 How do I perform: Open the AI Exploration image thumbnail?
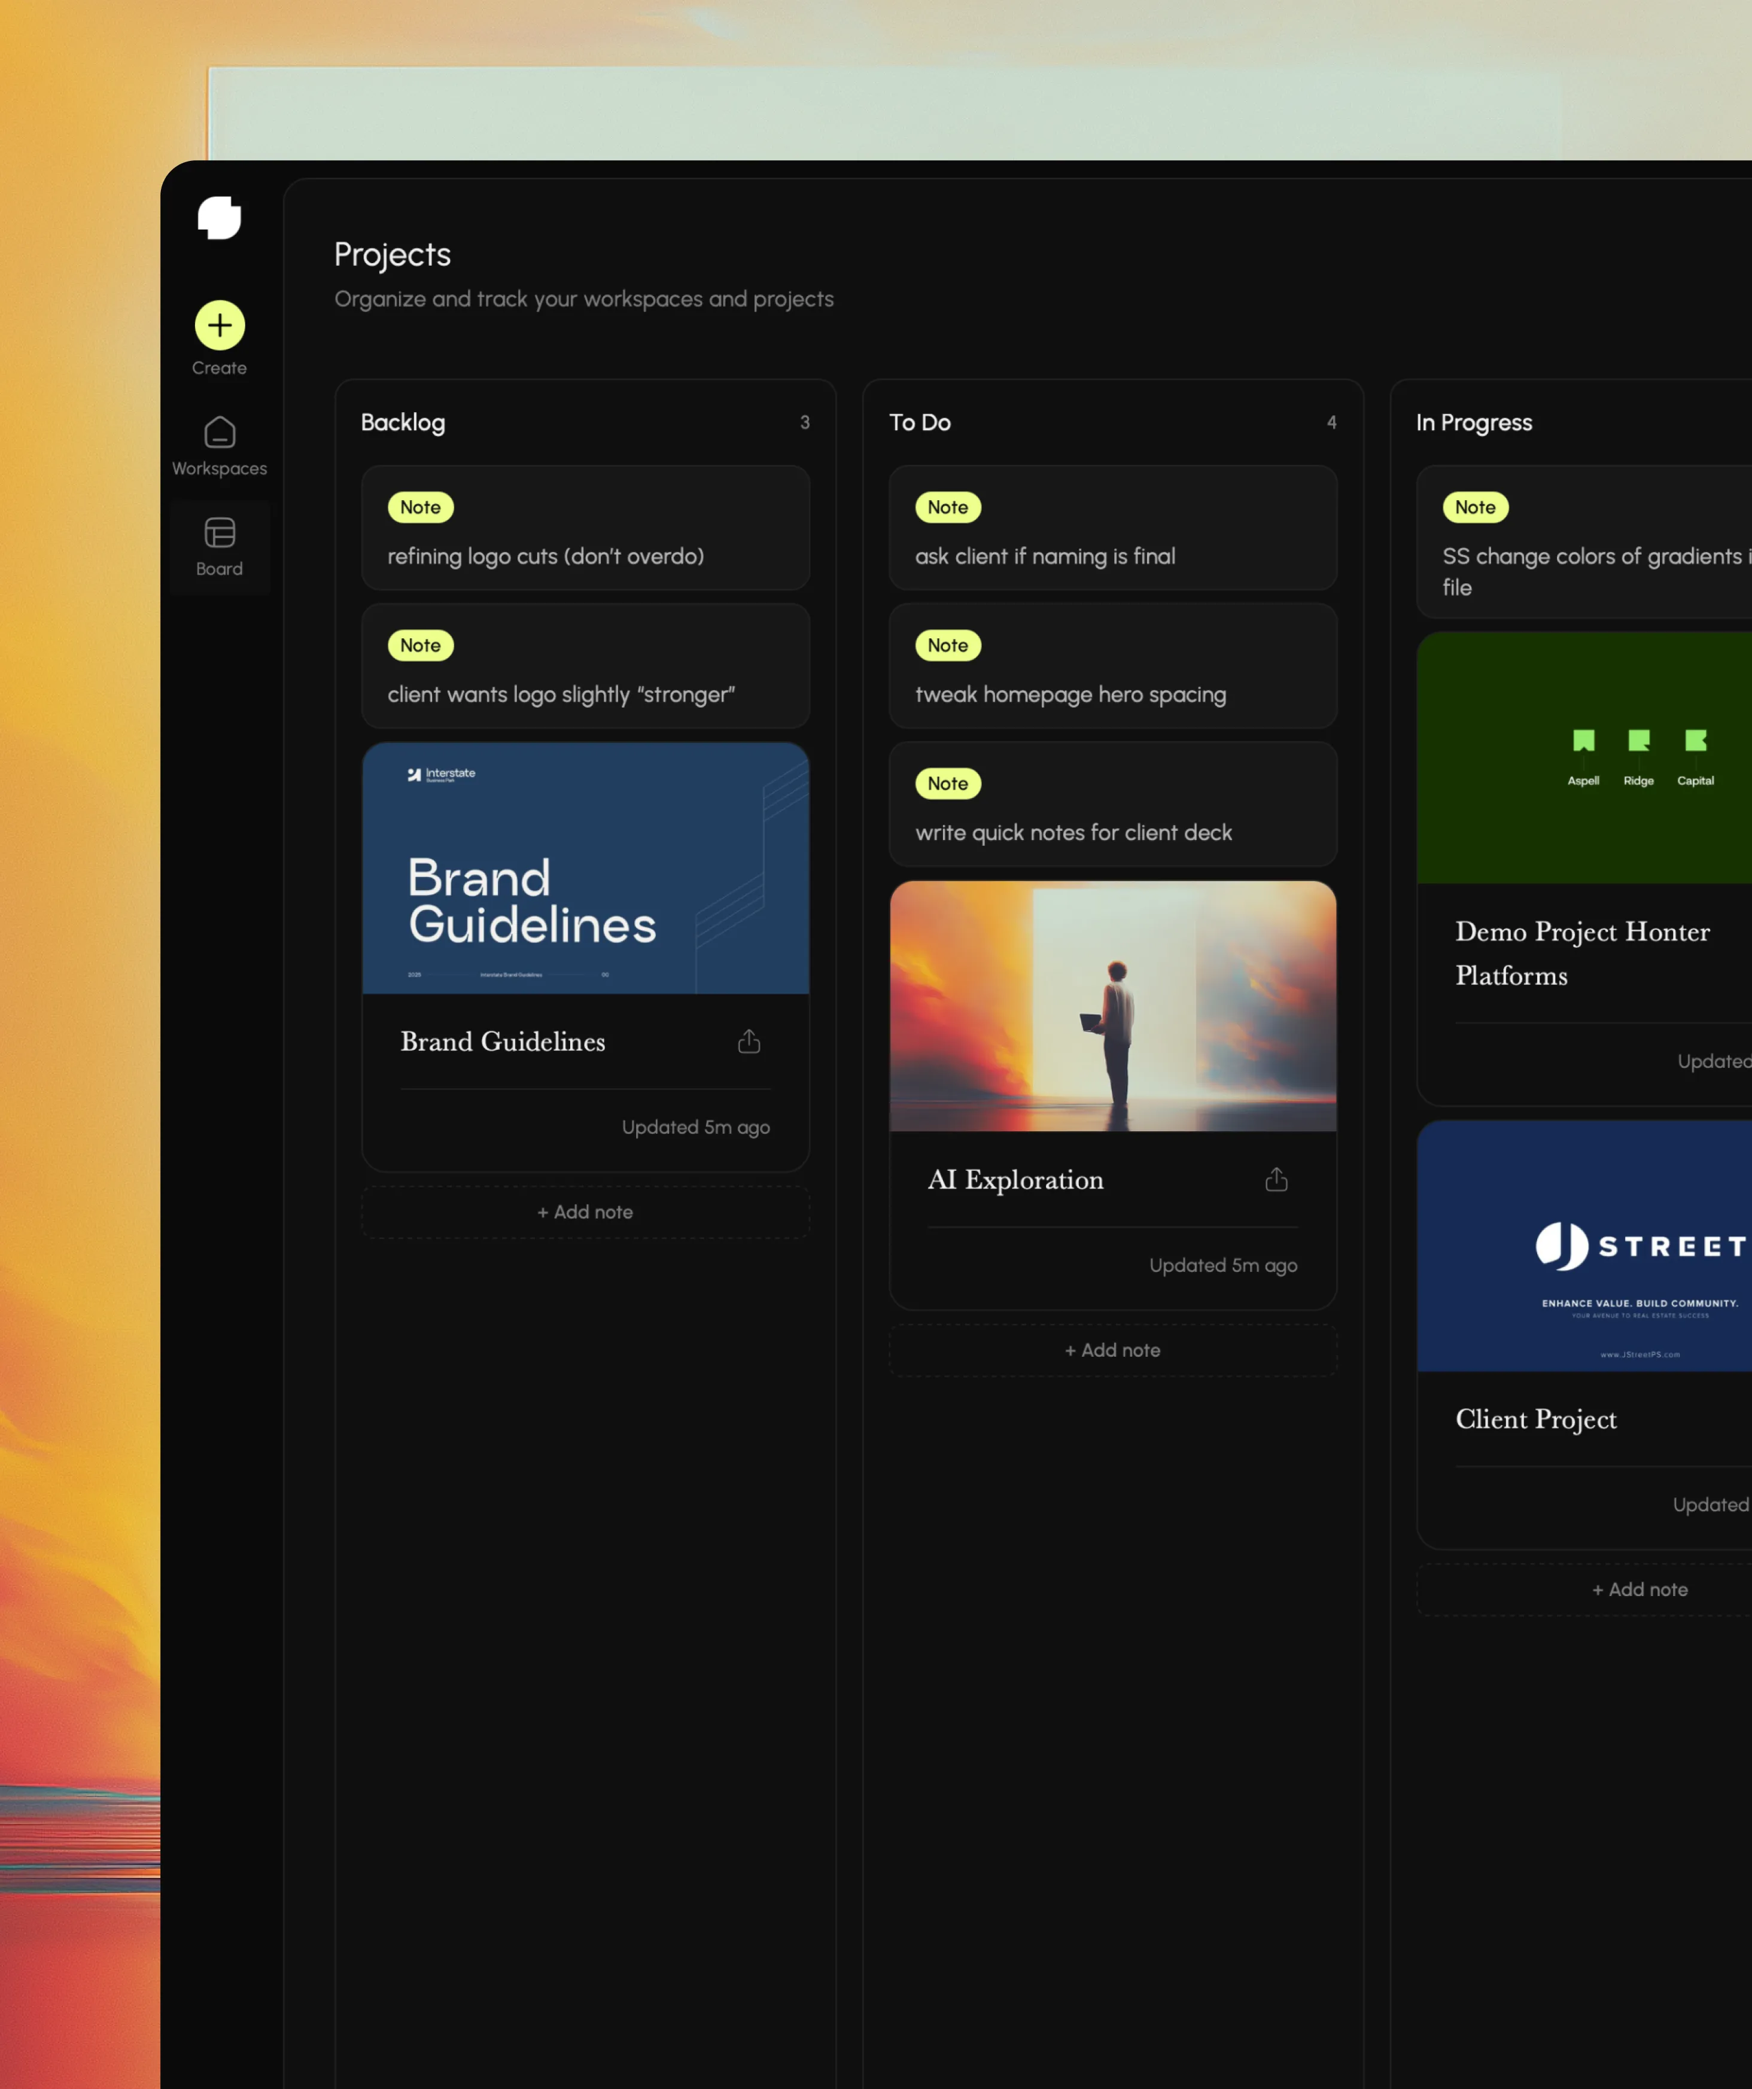tap(1112, 1006)
